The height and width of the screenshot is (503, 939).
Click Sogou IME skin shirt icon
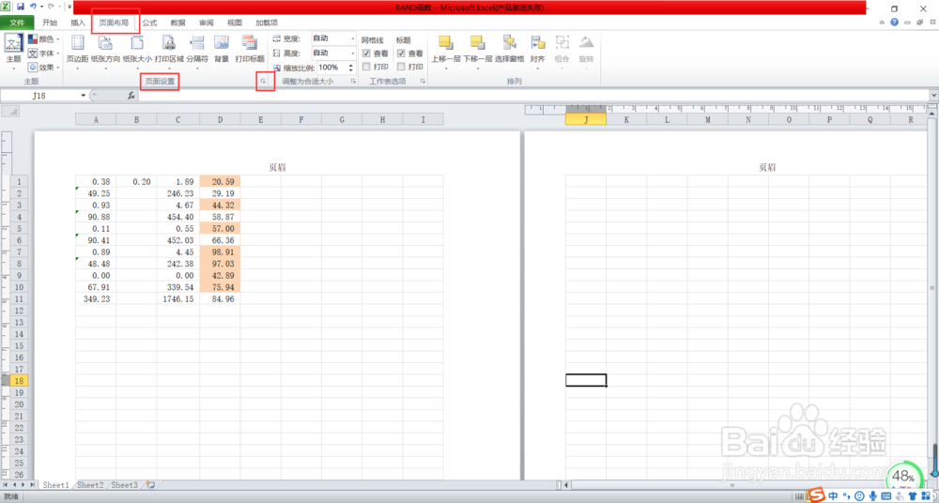[x=913, y=495]
